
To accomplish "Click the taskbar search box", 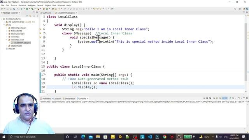I will [35, 136].
